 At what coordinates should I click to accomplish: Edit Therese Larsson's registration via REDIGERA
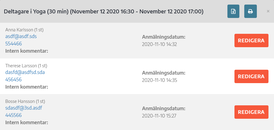[x=251, y=76]
